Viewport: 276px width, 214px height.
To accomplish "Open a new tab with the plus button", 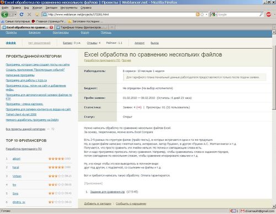I will (x=112, y=28).
